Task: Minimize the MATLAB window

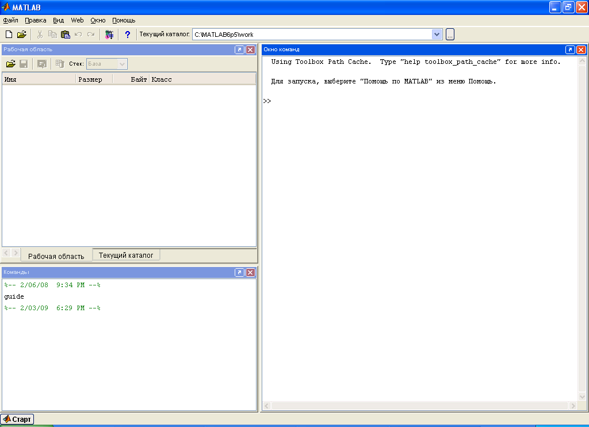Action: point(555,7)
